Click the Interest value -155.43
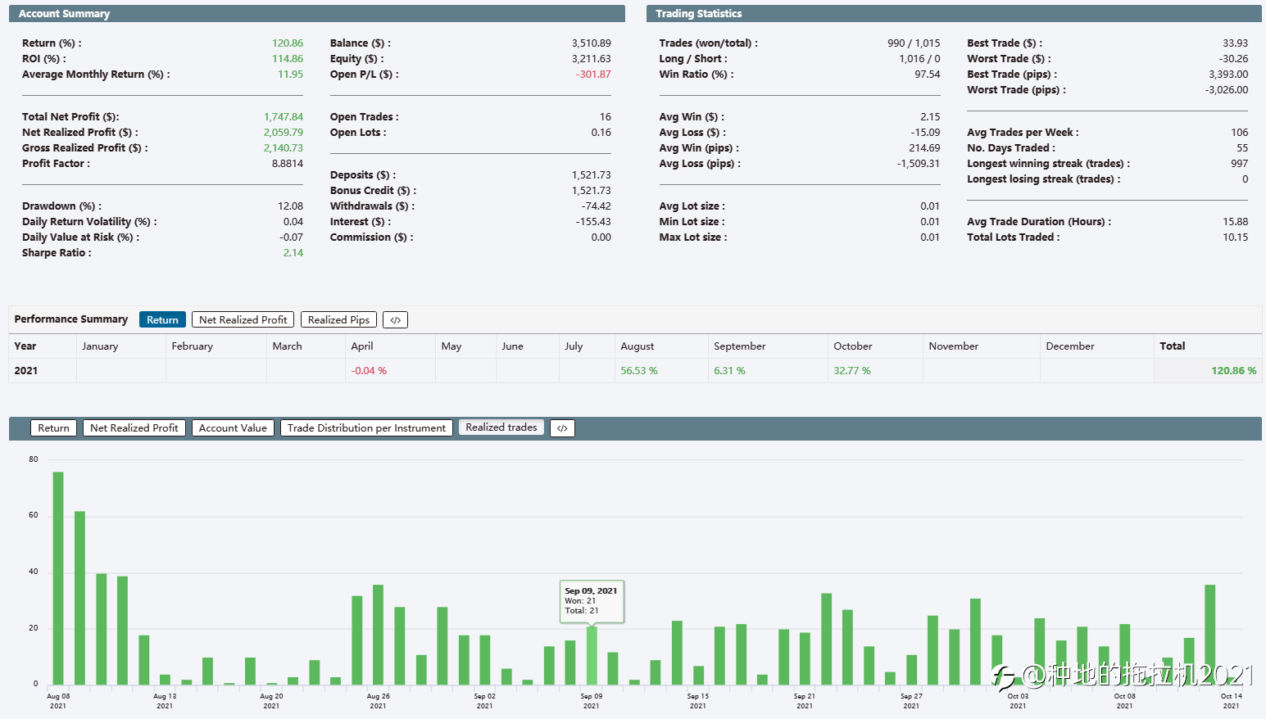This screenshot has width=1266, height=719. click(x=594, y=222)
